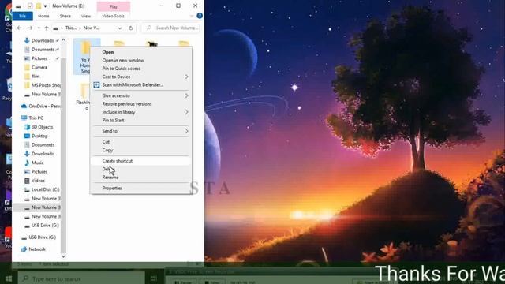Click the quick access New folder icon
Viewport: 505px width, 284px height.
(x=39, y=6)
